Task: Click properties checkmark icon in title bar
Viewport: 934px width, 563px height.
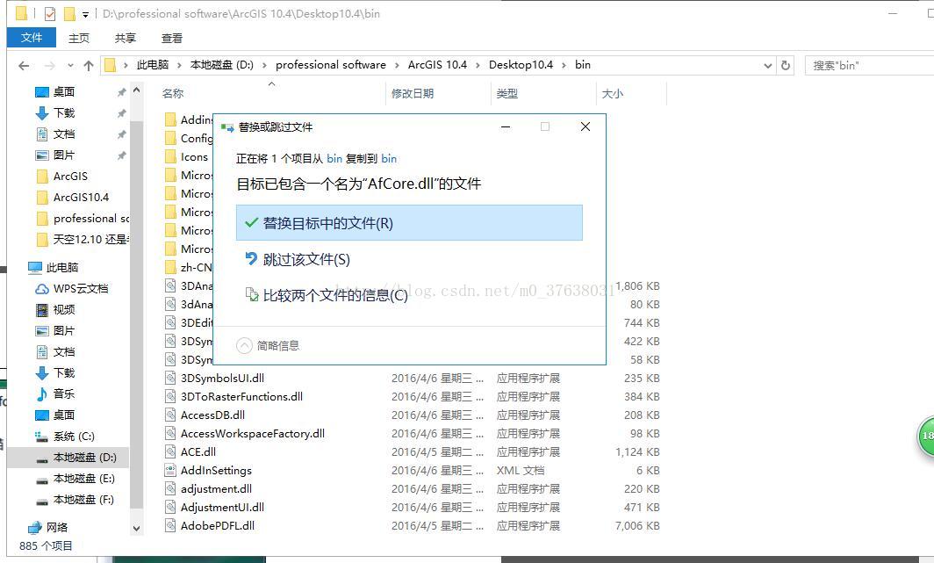Action: pyautogui.click(x=50, y=14)
